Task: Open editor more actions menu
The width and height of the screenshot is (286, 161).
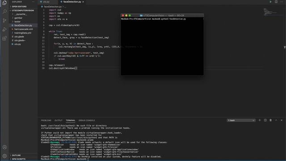Action: click(x=282, y=2)
